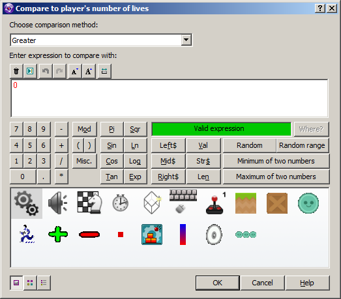
Task: Click the Maximum of two numbers button
Action: point(276,177)
